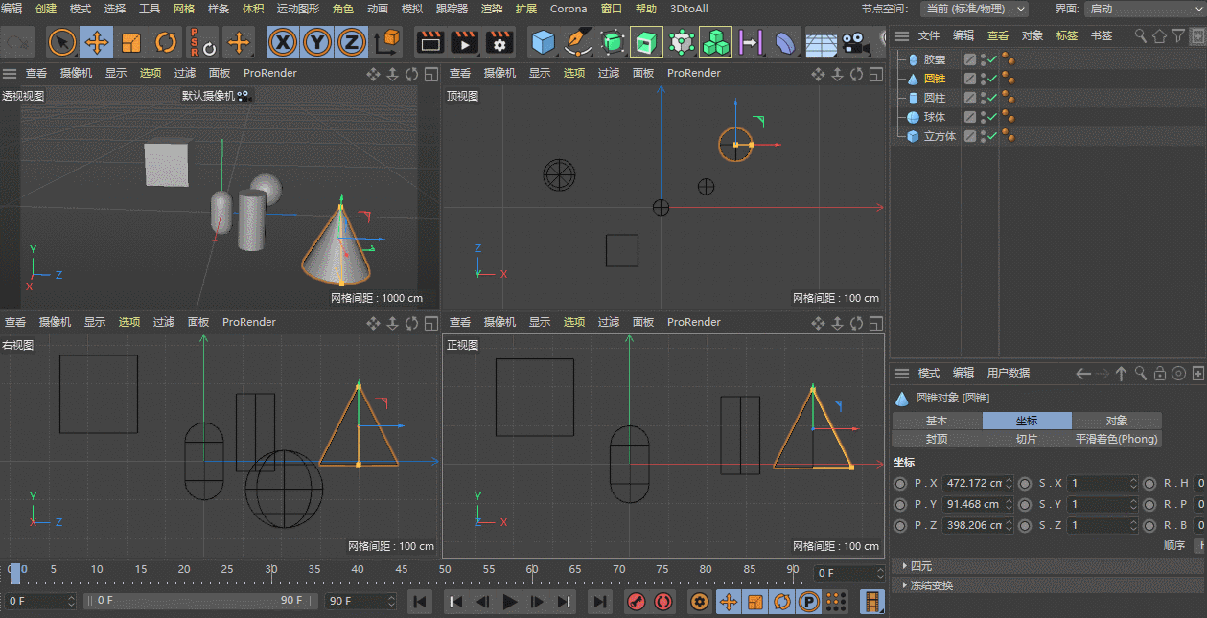This screenshot has width=1207, height=618.
Task: Toggle the Y axis lock button
Action: 316,42
